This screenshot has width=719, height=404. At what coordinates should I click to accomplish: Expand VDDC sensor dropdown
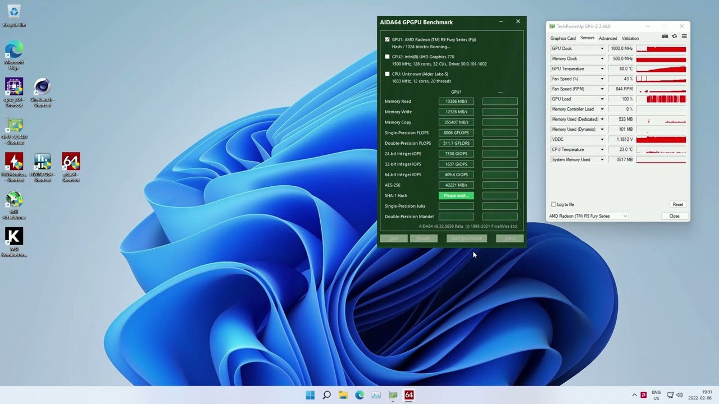[x=602, y=140]
